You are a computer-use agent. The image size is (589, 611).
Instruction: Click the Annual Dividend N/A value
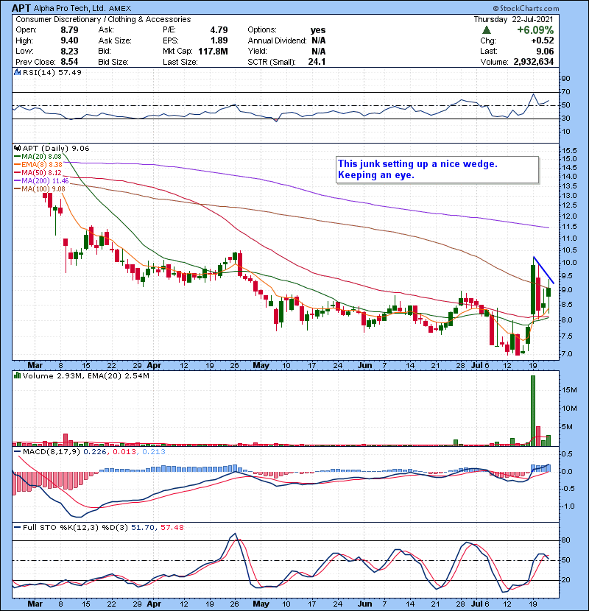(319, 40)
